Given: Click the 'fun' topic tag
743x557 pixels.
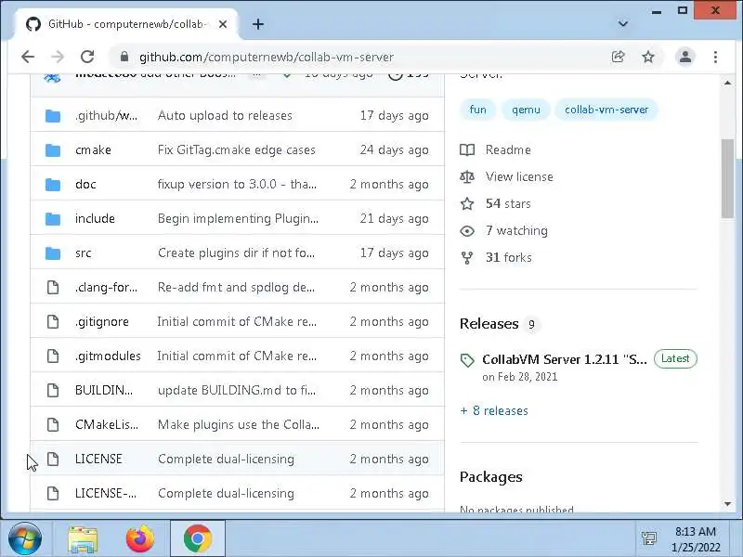Looking at the screenshot, I should tap(477, 110).
